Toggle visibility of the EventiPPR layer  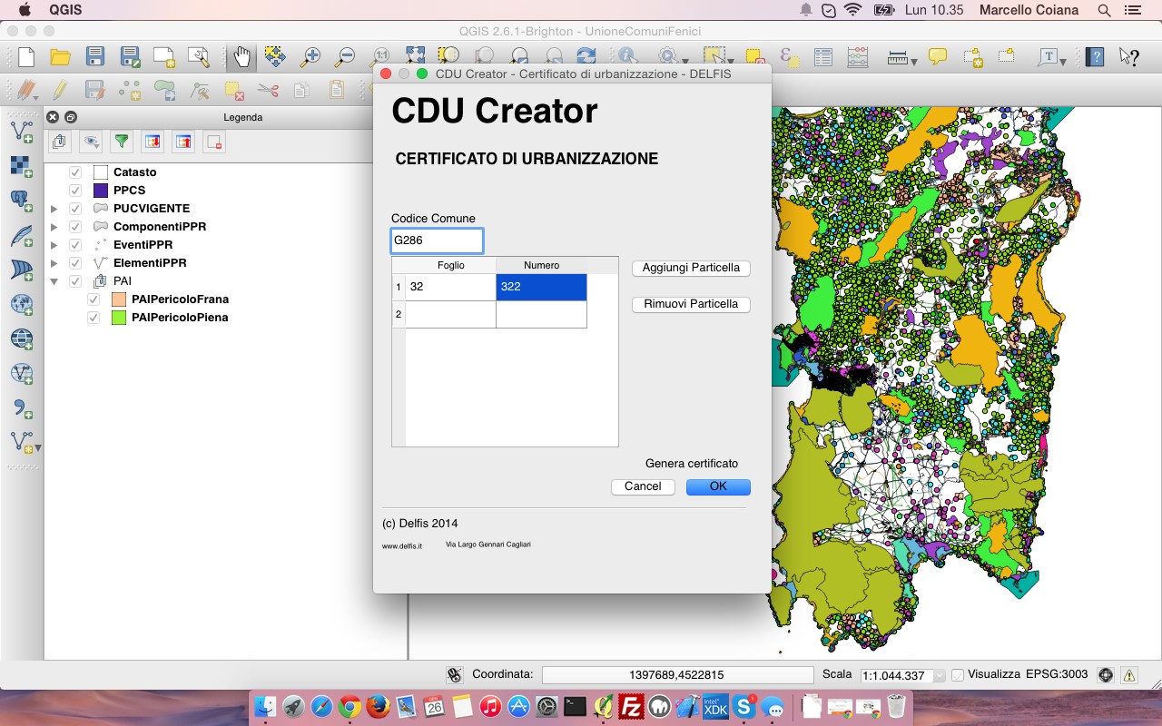pos(75,245)
